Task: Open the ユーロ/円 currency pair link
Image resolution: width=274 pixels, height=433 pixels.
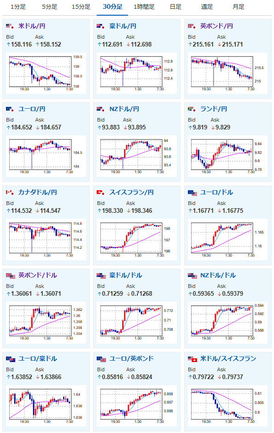Action: tap(32, 109)
